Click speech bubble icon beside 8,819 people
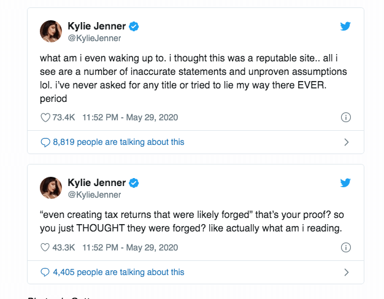 (45, 142)
